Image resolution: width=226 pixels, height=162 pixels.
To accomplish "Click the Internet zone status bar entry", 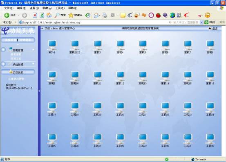I will click(x=199, y=159).
